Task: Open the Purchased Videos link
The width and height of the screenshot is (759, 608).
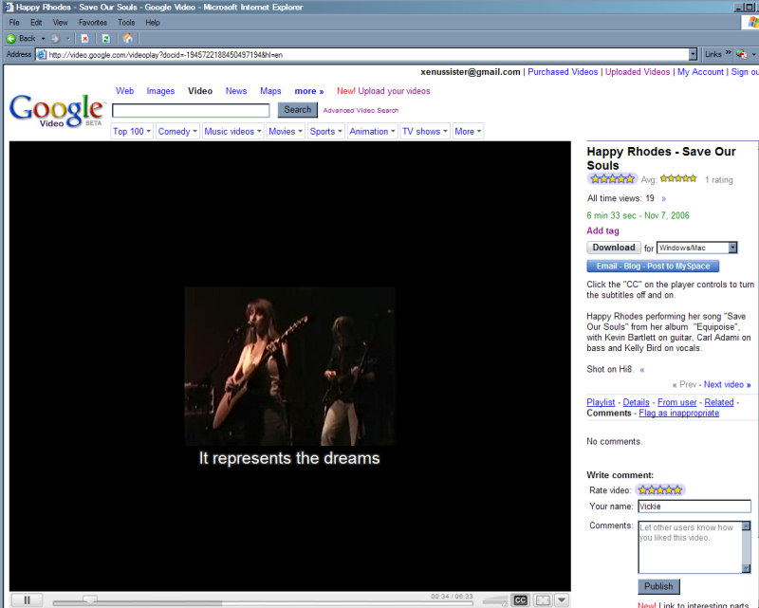Action: (563, 72)
